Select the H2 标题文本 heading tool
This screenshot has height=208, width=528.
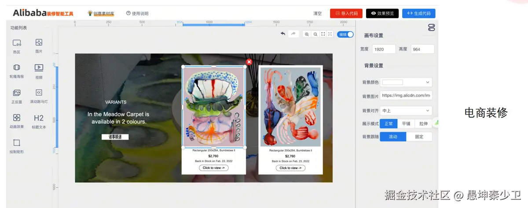[x=39, y=121]
